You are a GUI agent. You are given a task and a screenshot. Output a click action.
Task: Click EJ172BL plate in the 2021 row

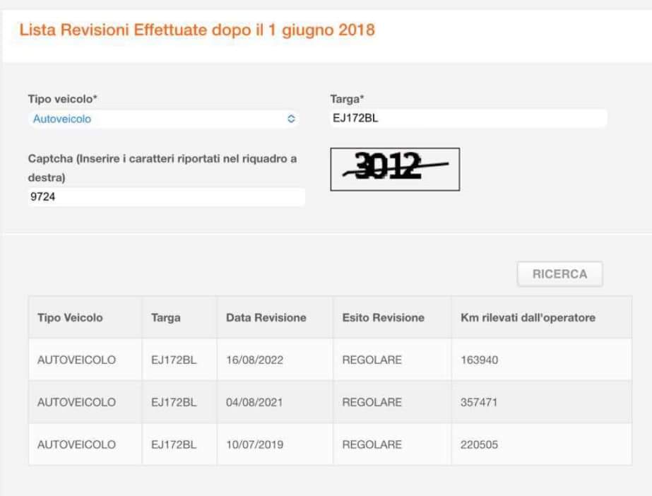click(174, 403)
